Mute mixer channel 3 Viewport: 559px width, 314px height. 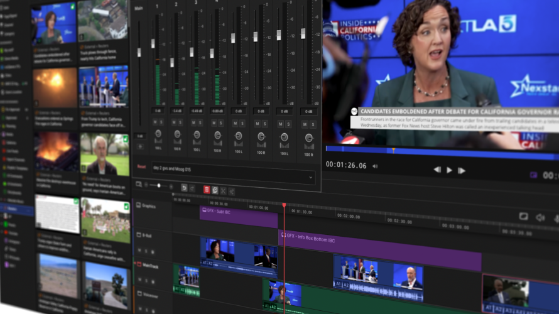pos(193,123)
